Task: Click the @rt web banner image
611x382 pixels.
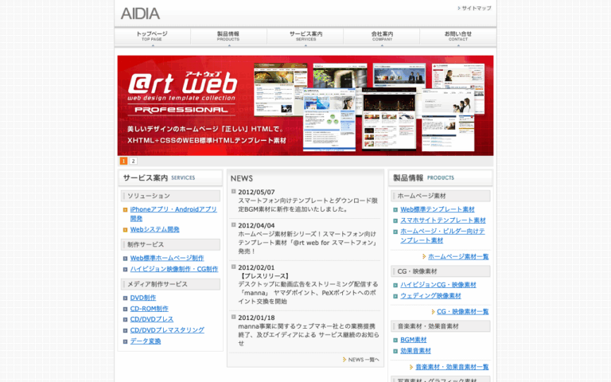Action: (x=305, y=106)
